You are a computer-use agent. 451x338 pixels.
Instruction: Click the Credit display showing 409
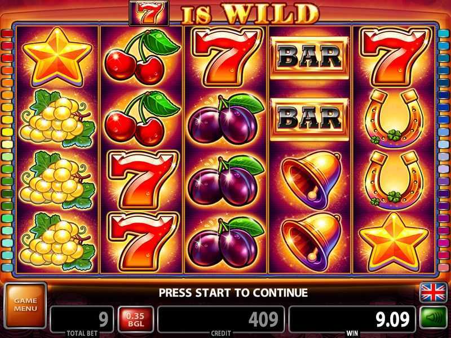[x=221, y=319]
